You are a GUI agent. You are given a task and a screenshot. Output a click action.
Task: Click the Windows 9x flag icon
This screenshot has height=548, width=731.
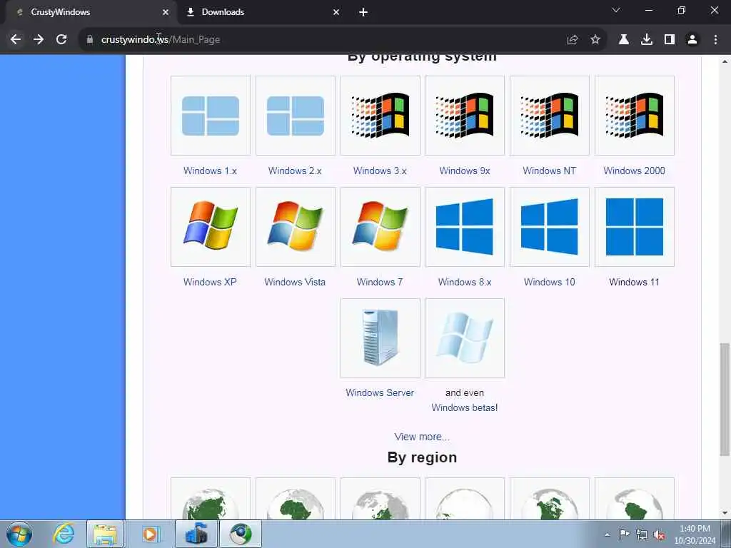click(x=465, y=116)
